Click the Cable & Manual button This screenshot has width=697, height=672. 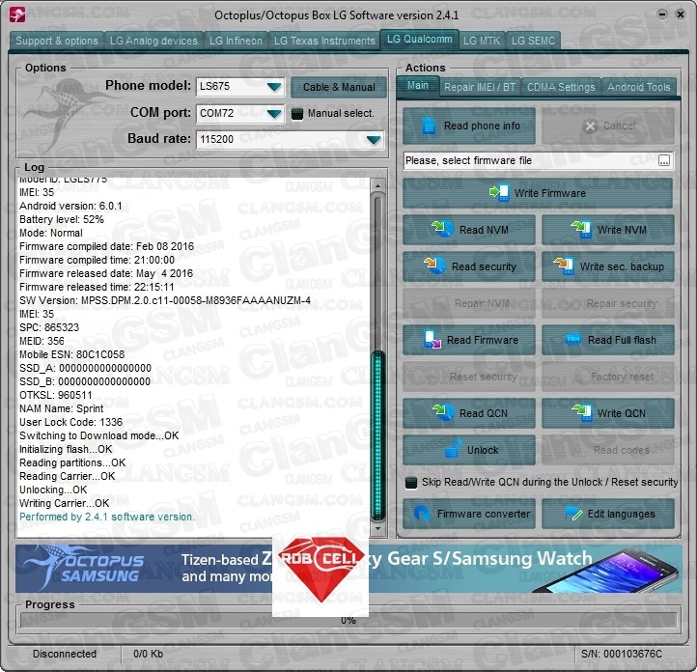click(x=339, y=87)
